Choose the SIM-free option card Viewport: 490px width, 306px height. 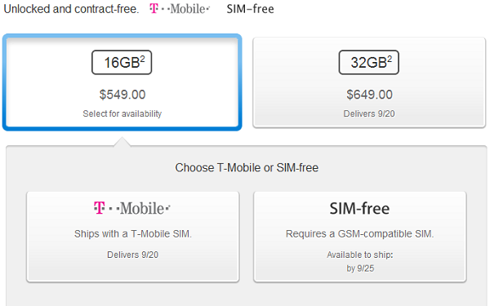[360, 237]
